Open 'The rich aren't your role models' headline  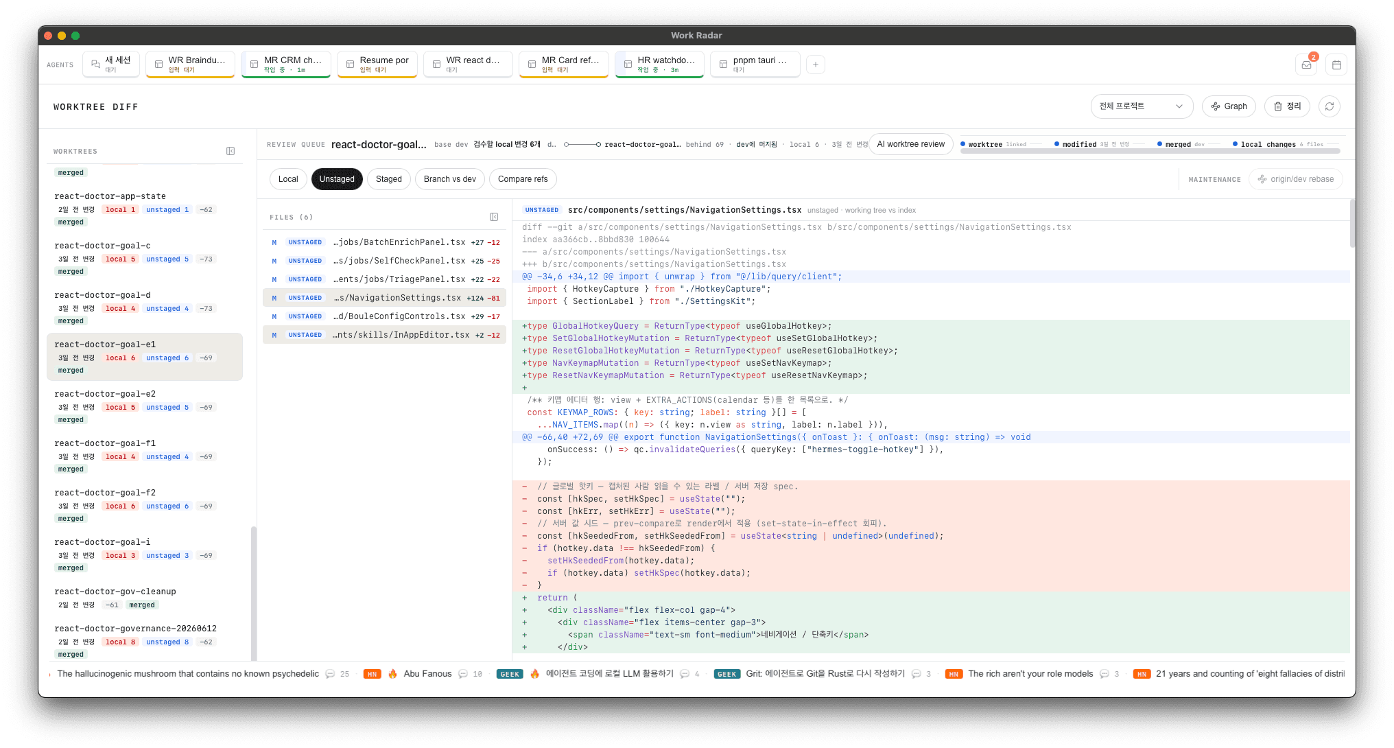click(1030, 674)
